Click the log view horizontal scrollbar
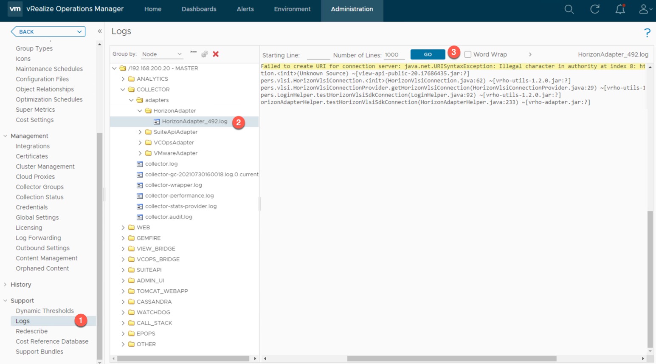Image resolution: width=656 pixels, height=364 pixels. (x=452, y=358)
